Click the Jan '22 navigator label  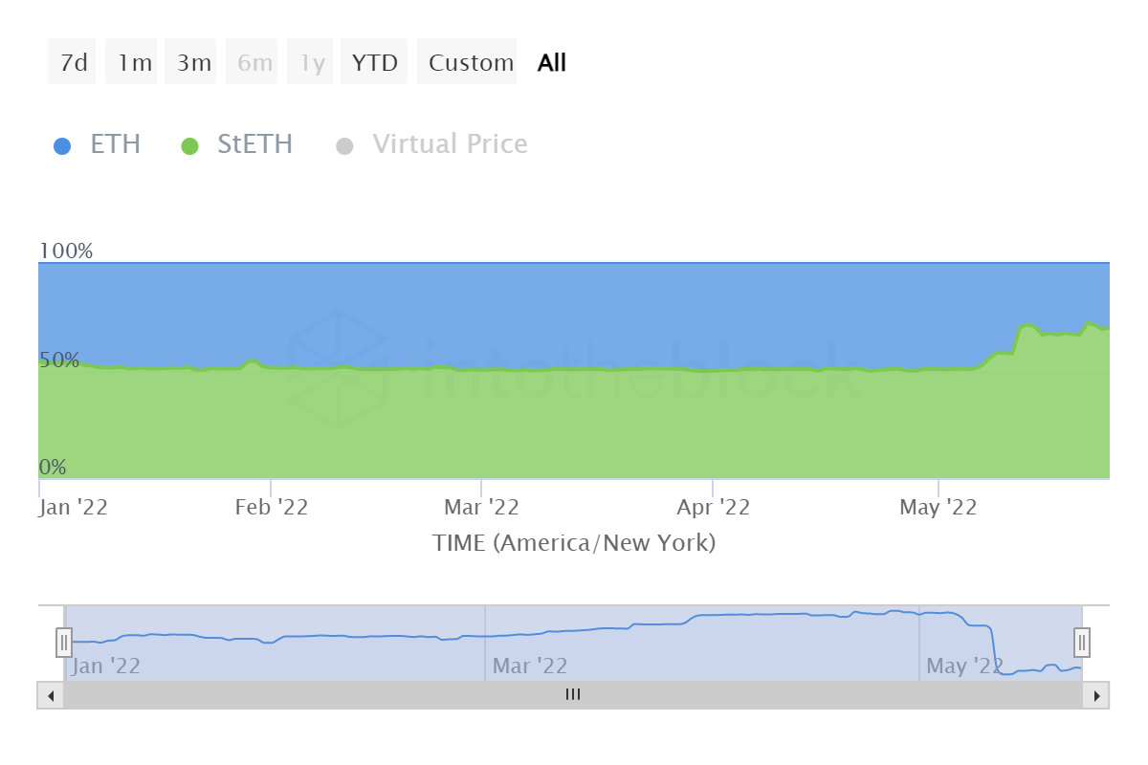(x=105, y=666)
